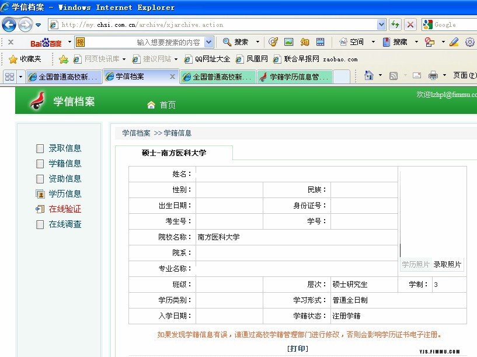Click the browser Back button

(x=9, y=25)
